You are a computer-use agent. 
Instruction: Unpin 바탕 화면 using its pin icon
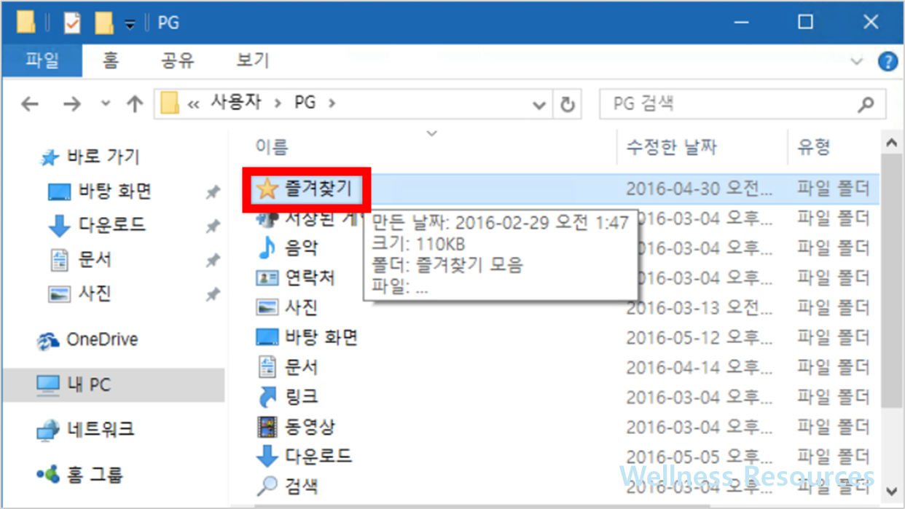(212, 192)
